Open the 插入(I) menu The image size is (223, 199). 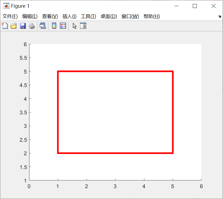[x=69, y=16]
